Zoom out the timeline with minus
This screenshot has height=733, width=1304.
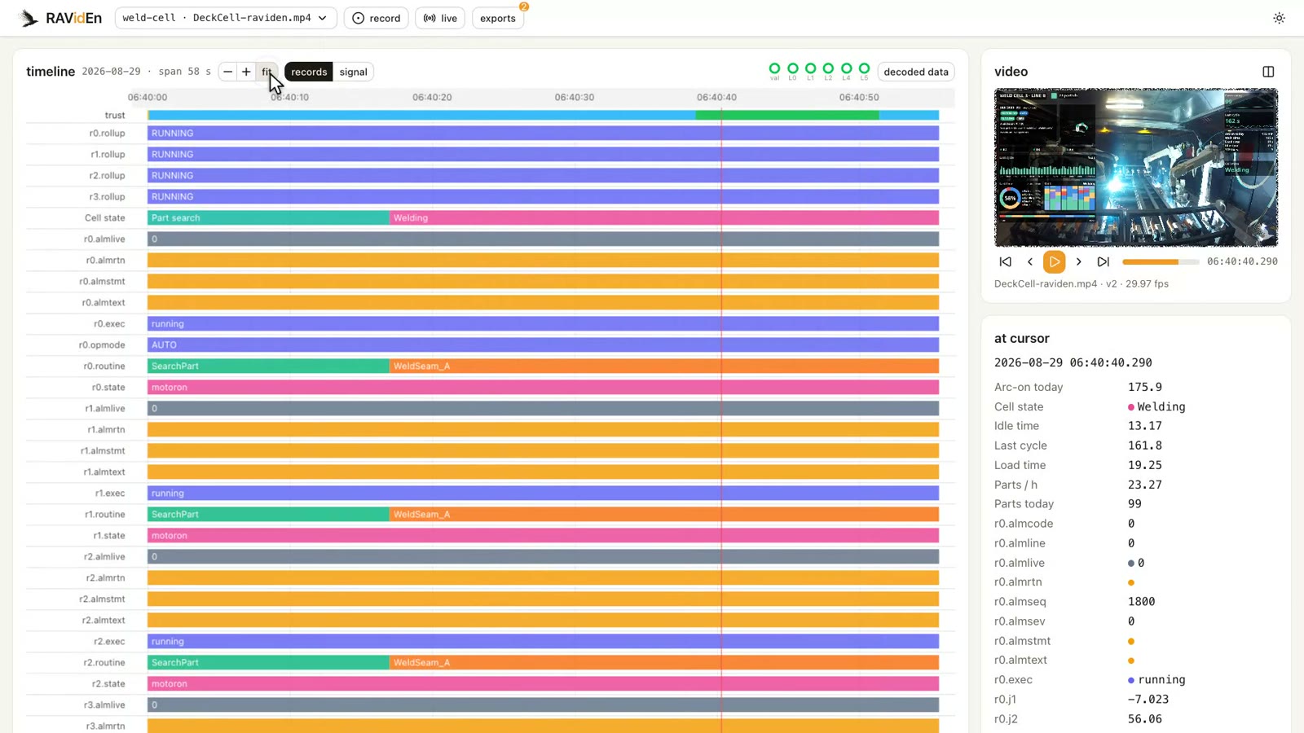click(228, 72)
